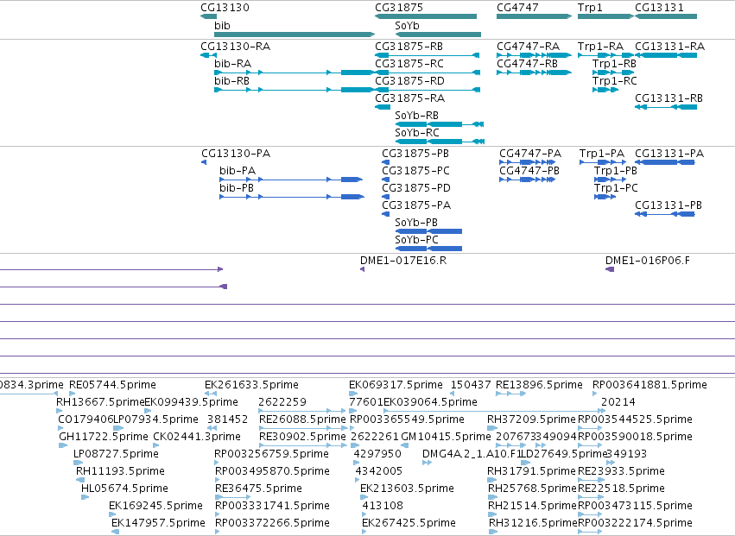Select EST RE13896.5prime
Screen dimensions: 735x536
click(x=511, y=394)
